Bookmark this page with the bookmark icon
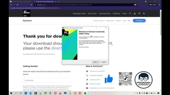 tap(31, 5)
